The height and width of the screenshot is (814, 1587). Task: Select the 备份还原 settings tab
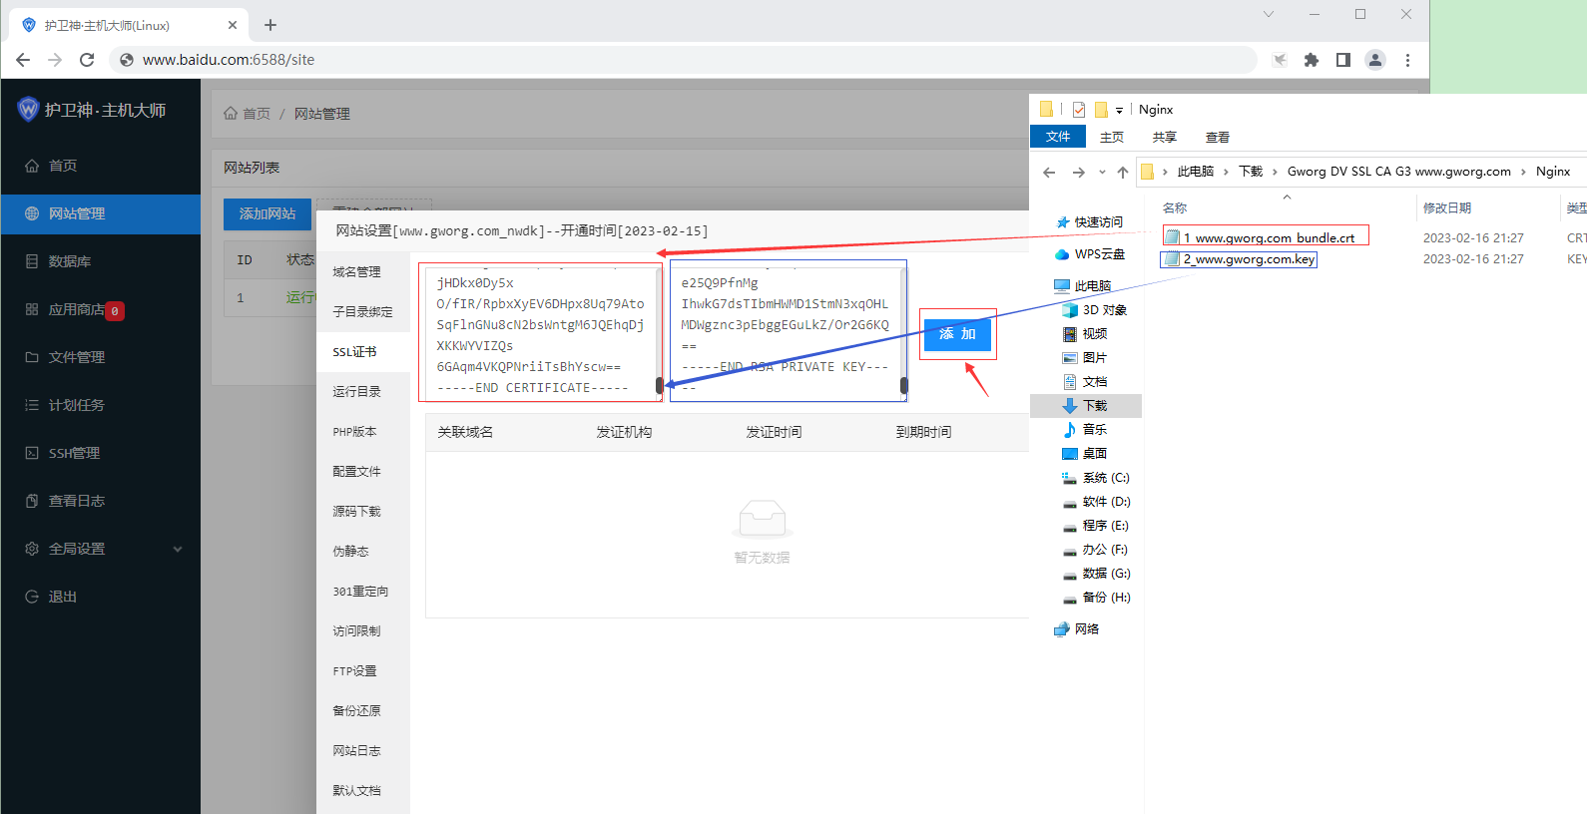tap(363, 710)
